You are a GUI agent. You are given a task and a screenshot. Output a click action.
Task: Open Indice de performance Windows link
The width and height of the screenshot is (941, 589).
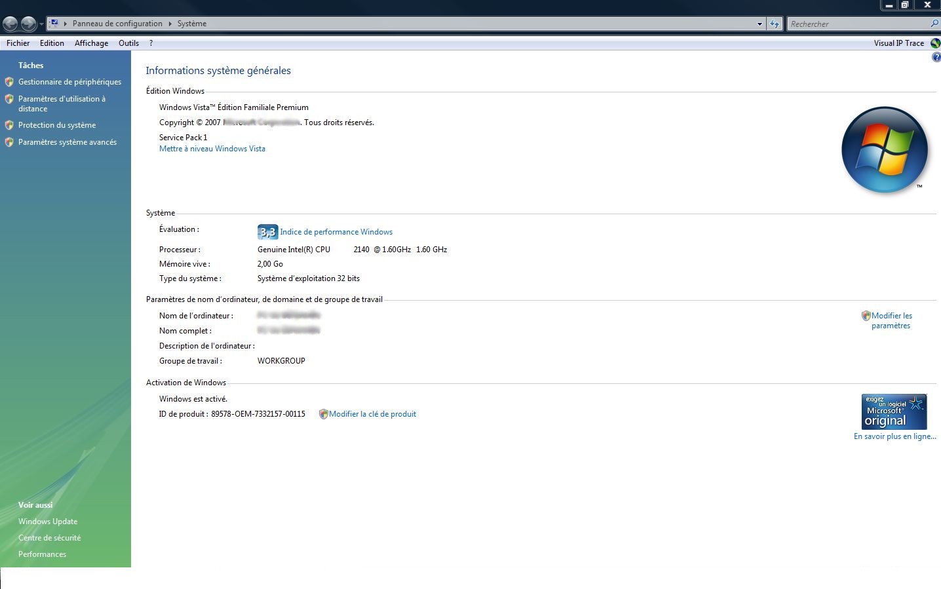click(336, 232)
